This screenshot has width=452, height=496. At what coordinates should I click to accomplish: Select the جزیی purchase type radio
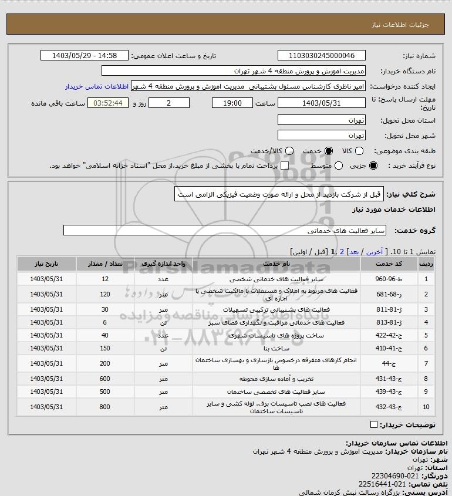coord(373,166)
